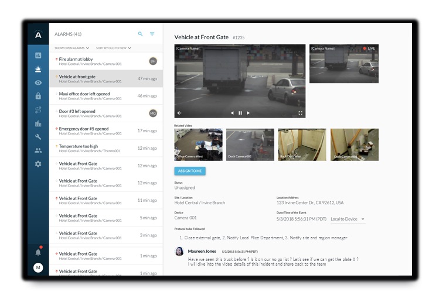Pause the main camera video
This screenshot has height=299, width=439.
(x=240, y=113)
